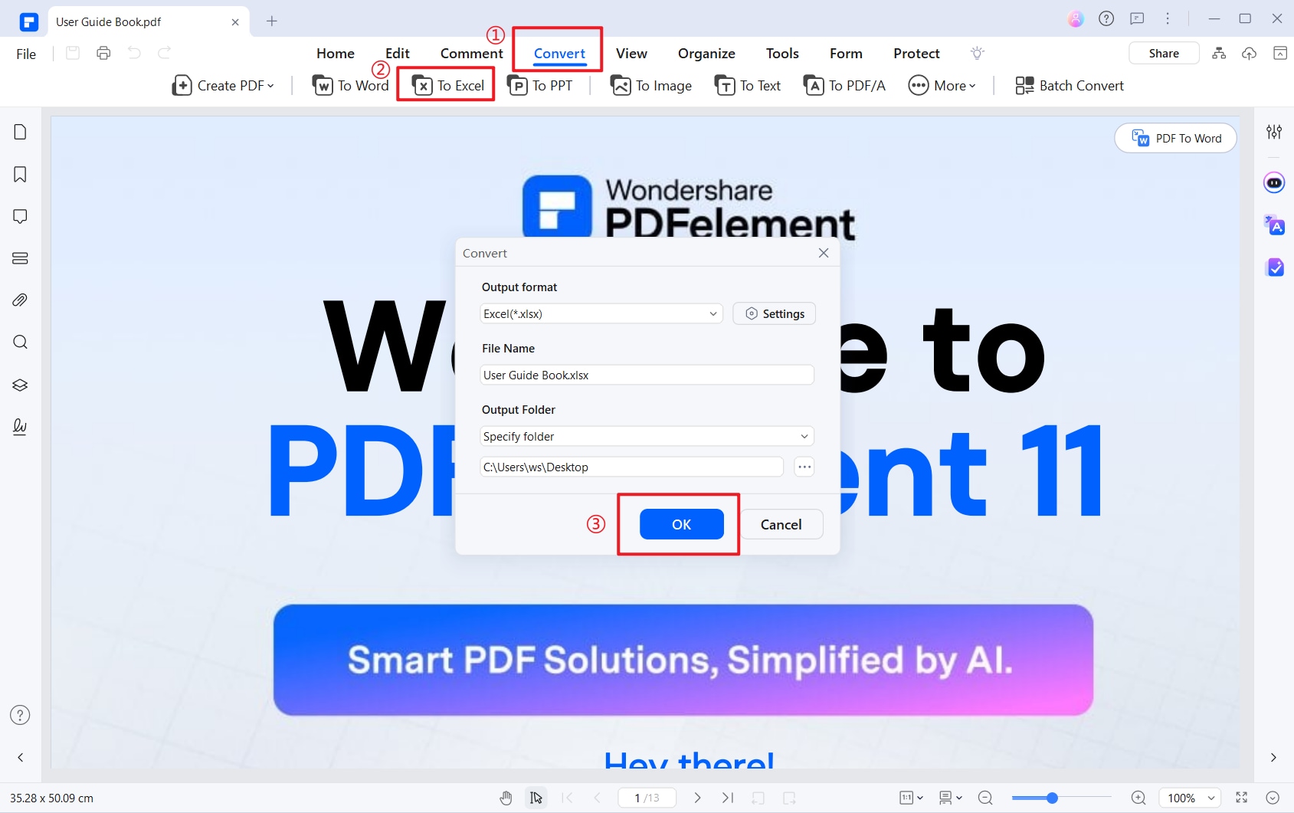Open the feedback message icon in title bar
The height and width of the screenshot is (813, 1294).
pyautogui.click(x=1137, y=19)
